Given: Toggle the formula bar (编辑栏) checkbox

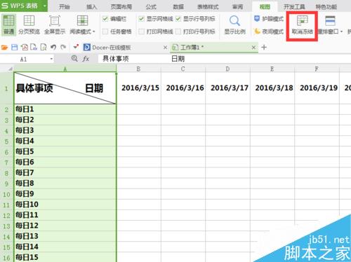Looking at the screenshot, I should tap(105, 19).
